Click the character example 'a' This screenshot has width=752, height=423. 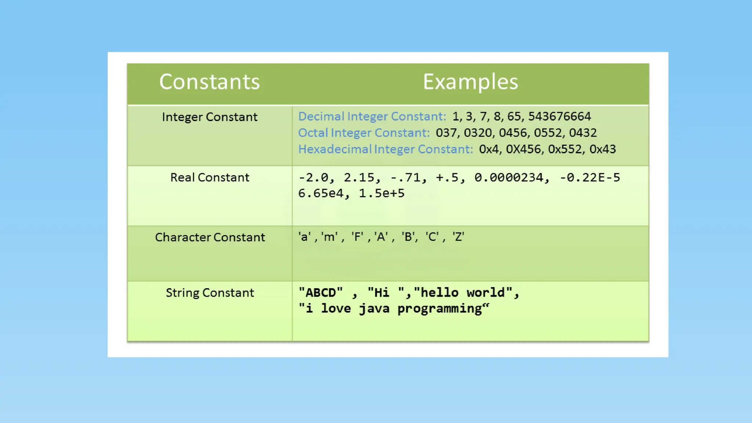click(304, 237)
